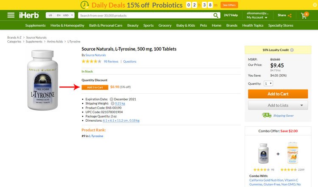Close the Daily Deals banner

[315, 5]
